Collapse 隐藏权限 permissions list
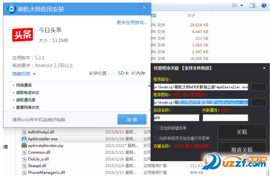270x176 pixels. [24, 74]
